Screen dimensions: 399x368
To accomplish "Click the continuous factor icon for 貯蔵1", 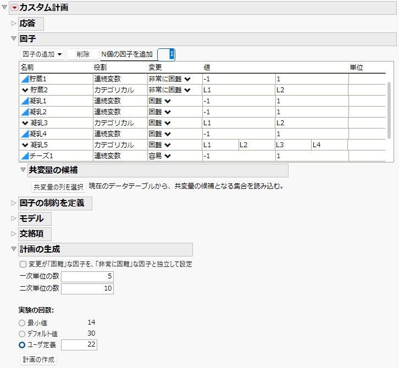I will (x=25, y=79).
